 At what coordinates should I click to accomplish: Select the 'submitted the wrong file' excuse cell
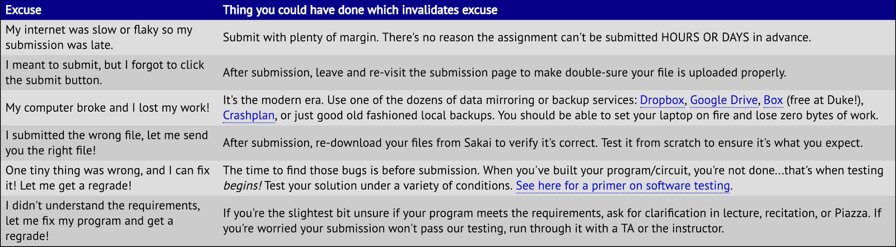[110, 143]
